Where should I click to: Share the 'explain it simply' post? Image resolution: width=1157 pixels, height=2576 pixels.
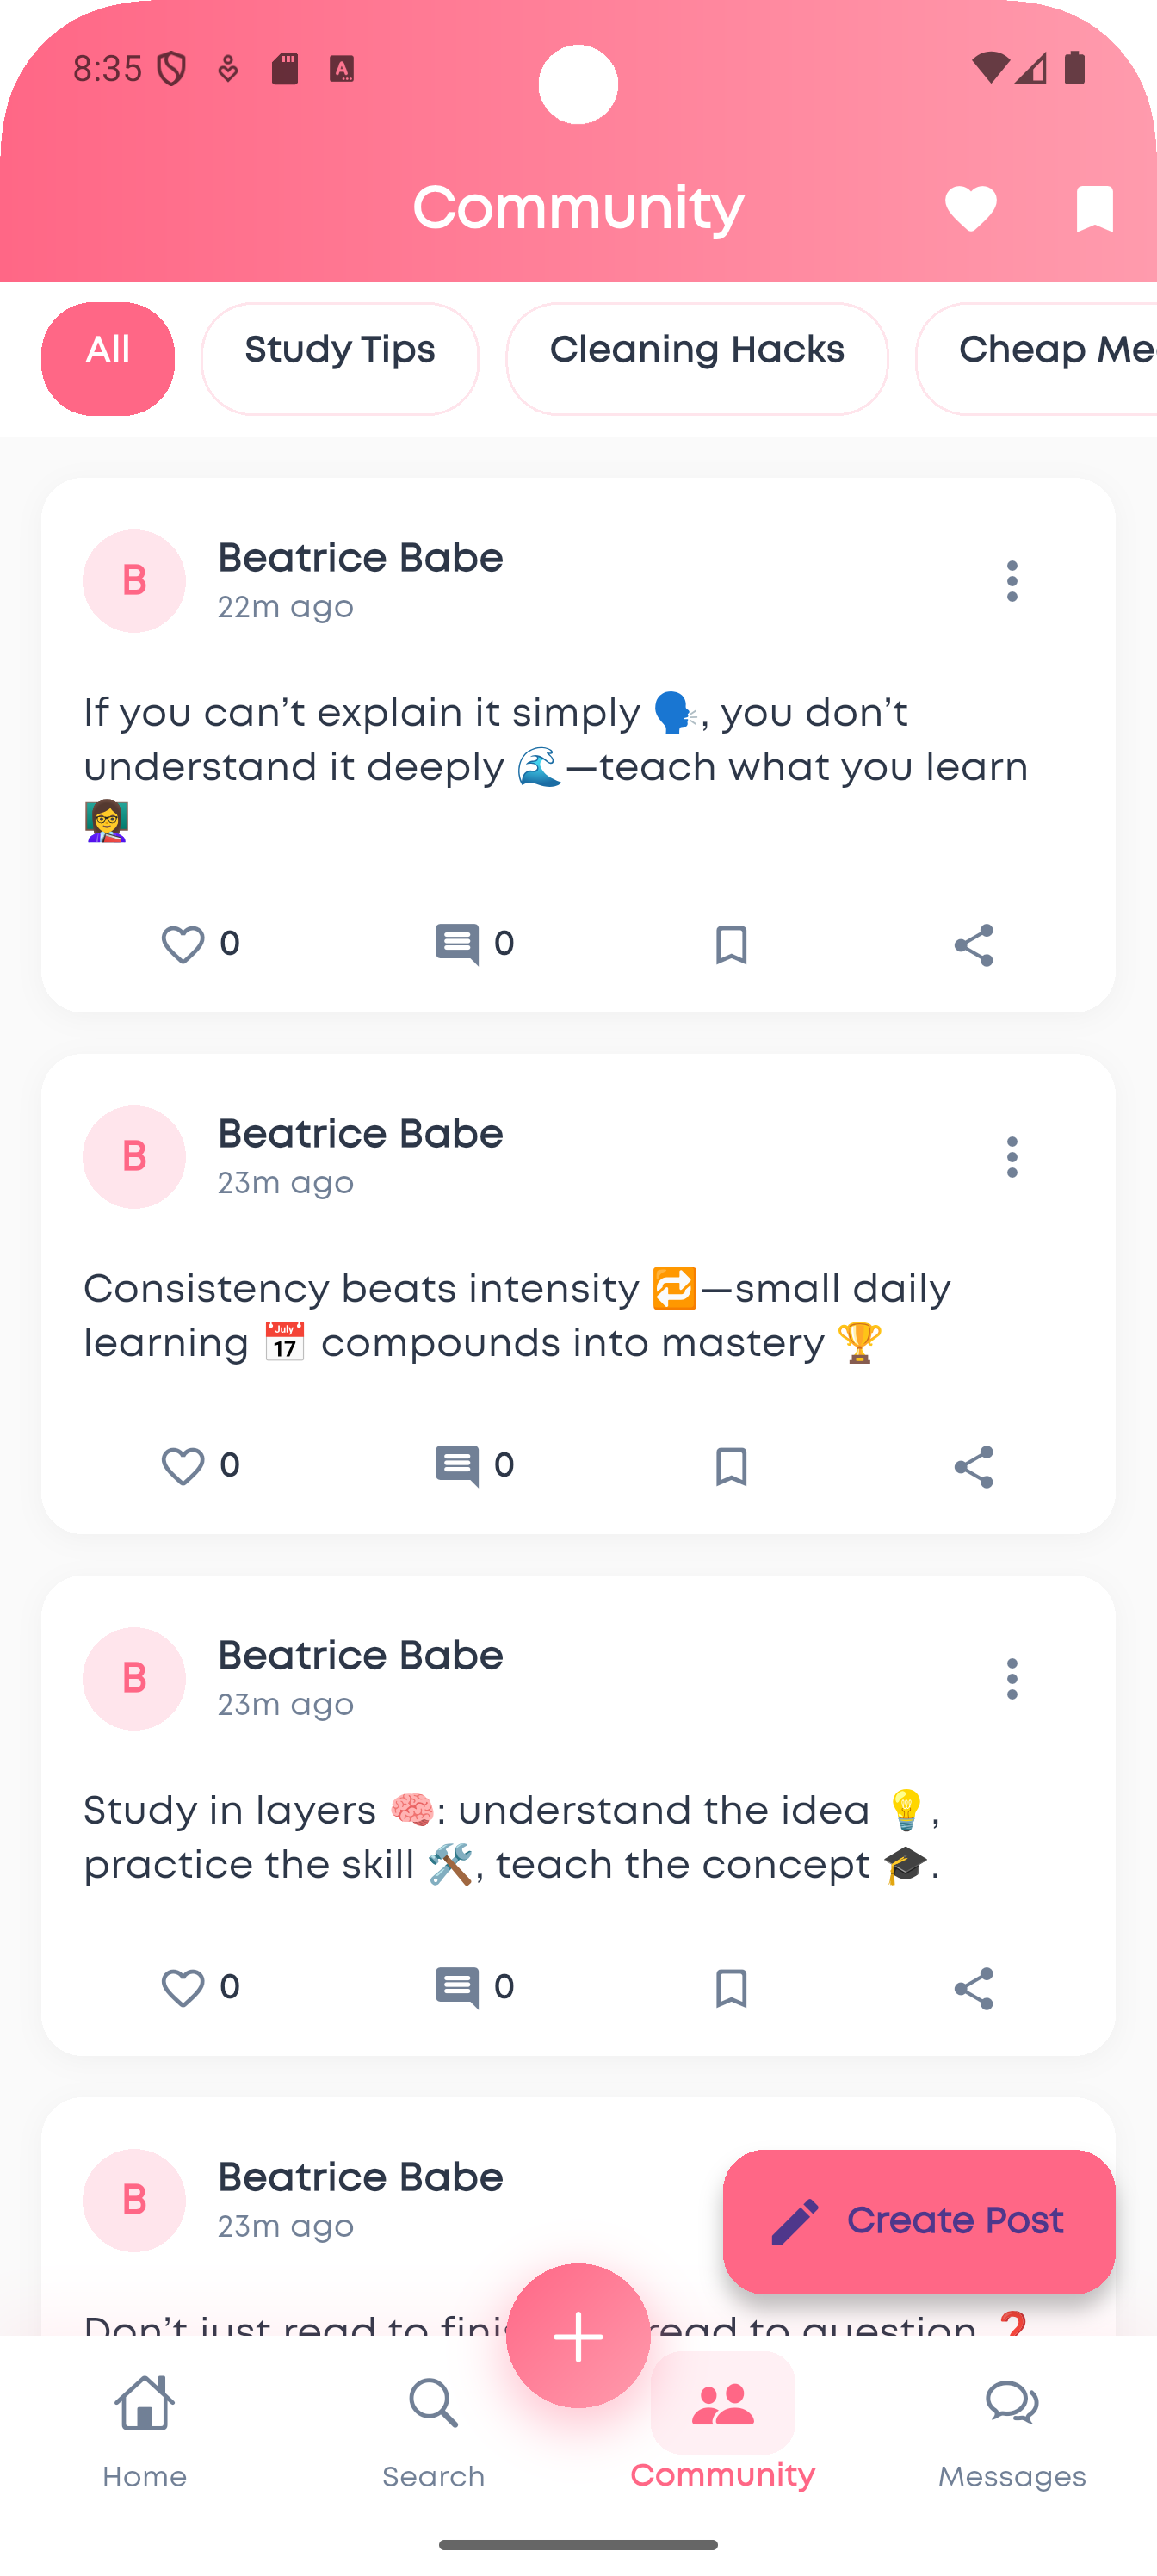pos(973,945)
